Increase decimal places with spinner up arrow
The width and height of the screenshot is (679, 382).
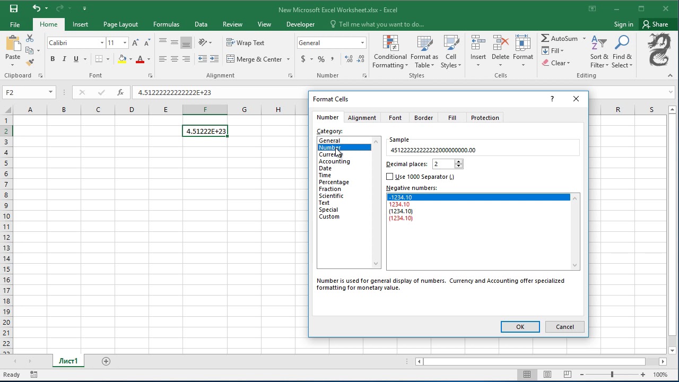click(459, 161)
